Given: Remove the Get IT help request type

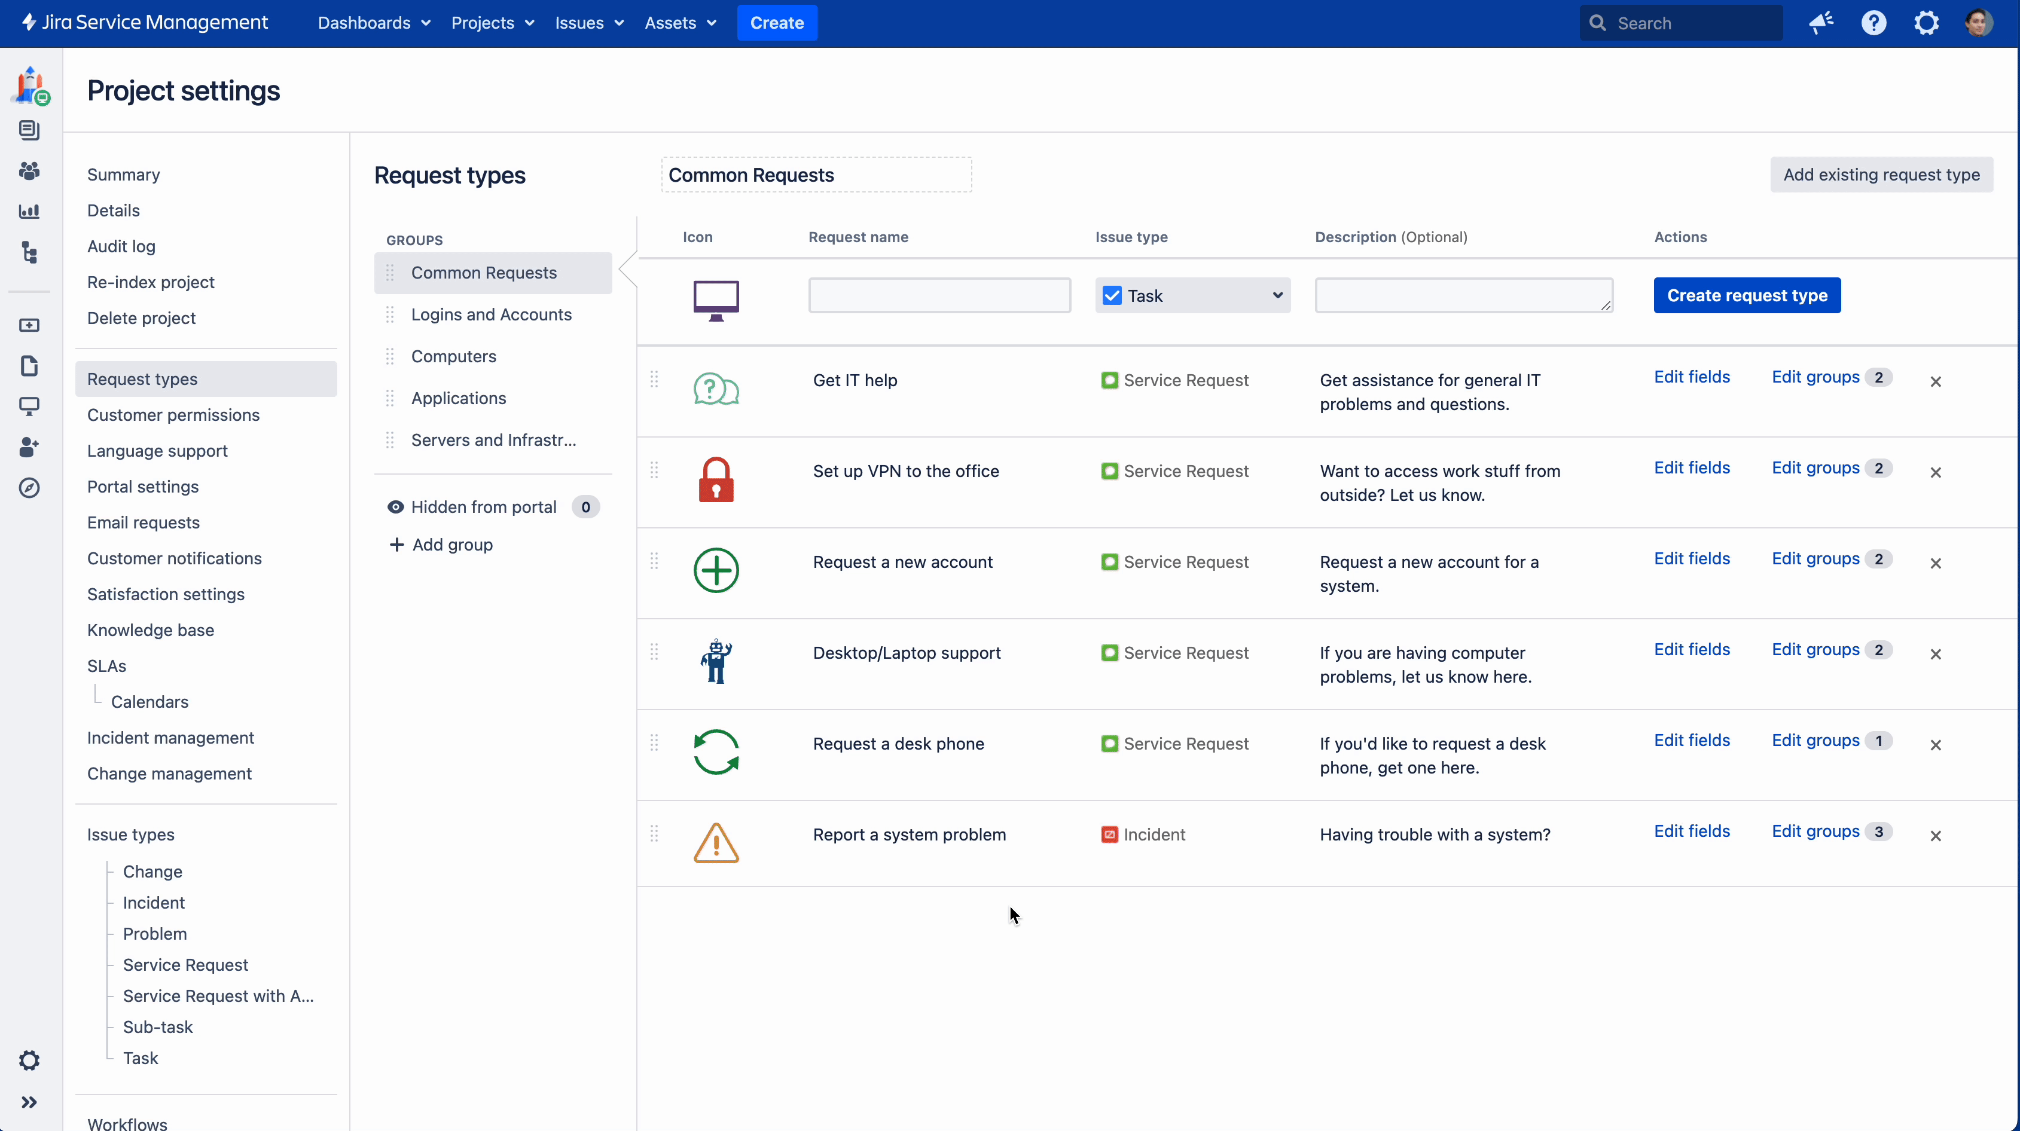Looking at the screenshot, I should (1935, 382).
